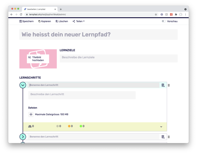Reload the page

(21, 14)
